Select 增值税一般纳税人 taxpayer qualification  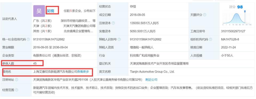(142, 47)
